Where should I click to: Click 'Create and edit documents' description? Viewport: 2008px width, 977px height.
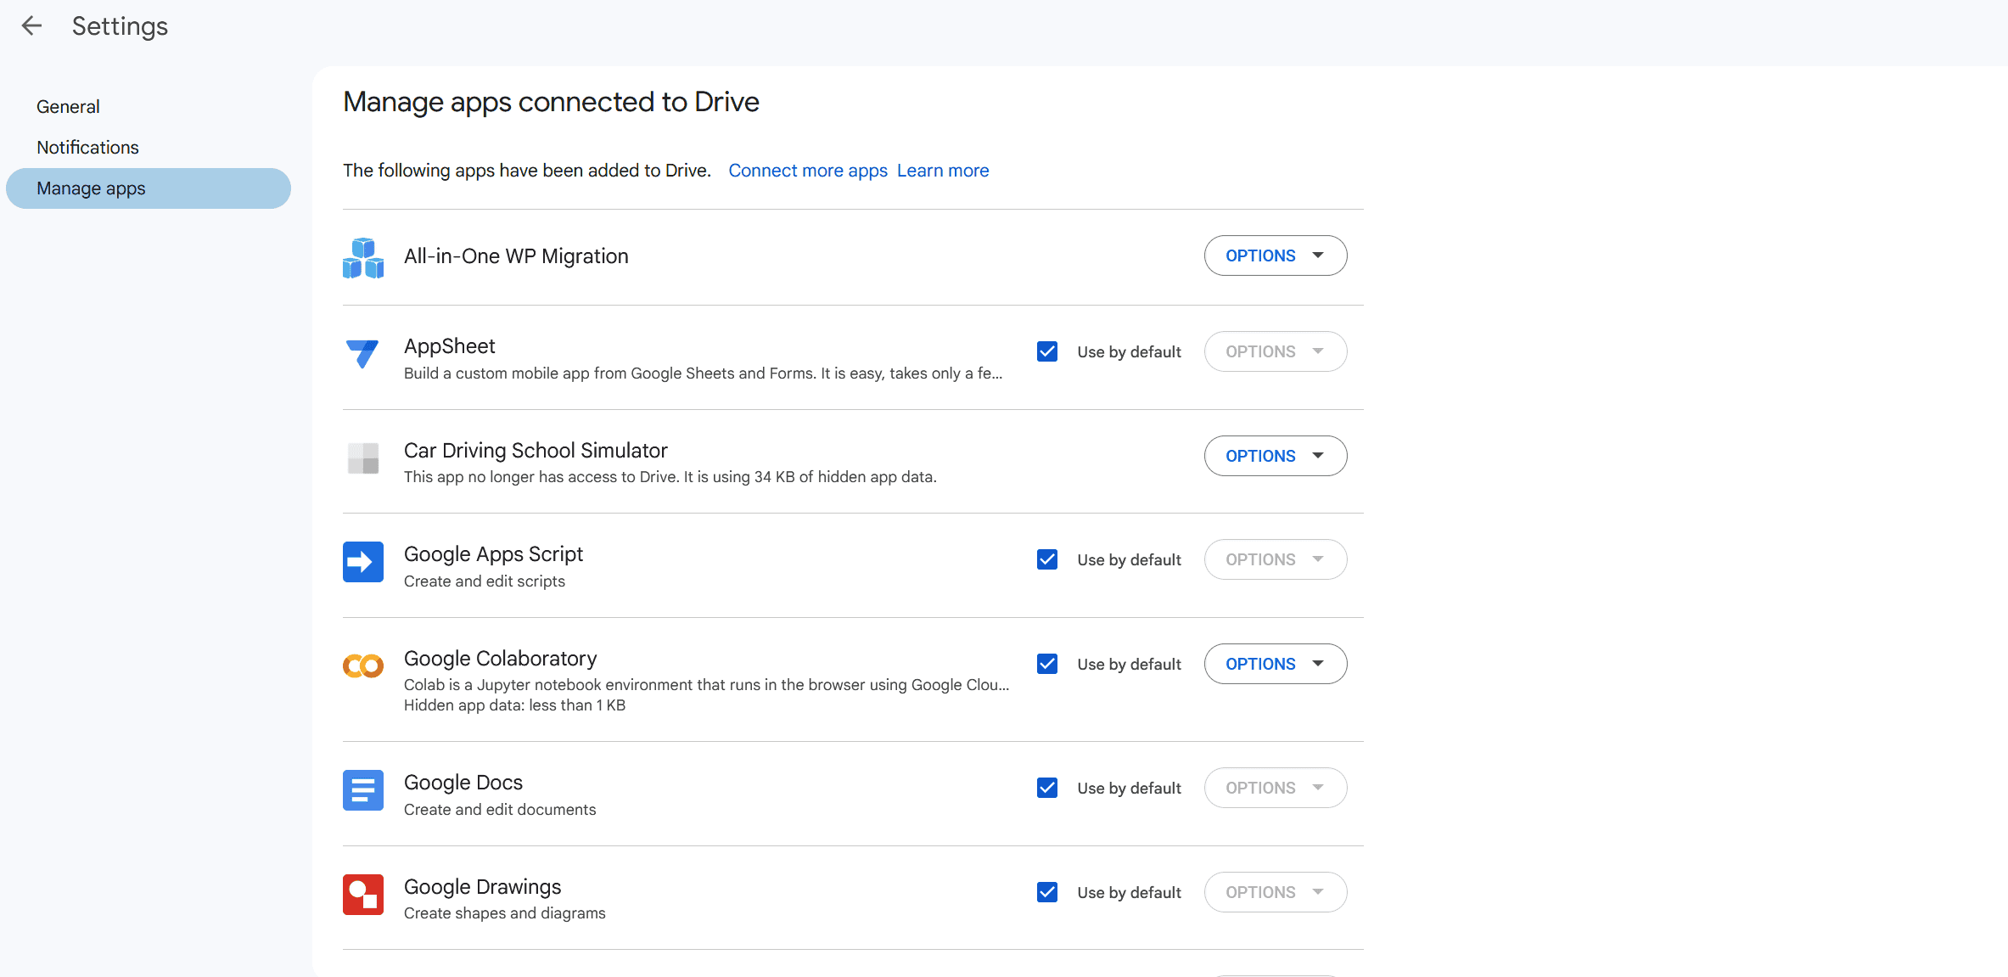[x=500, y=810]
